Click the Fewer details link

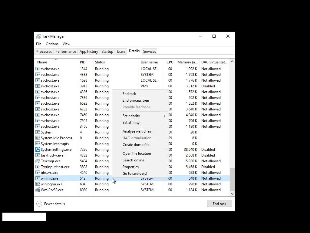pyautogui.click(x=54, y=204)
